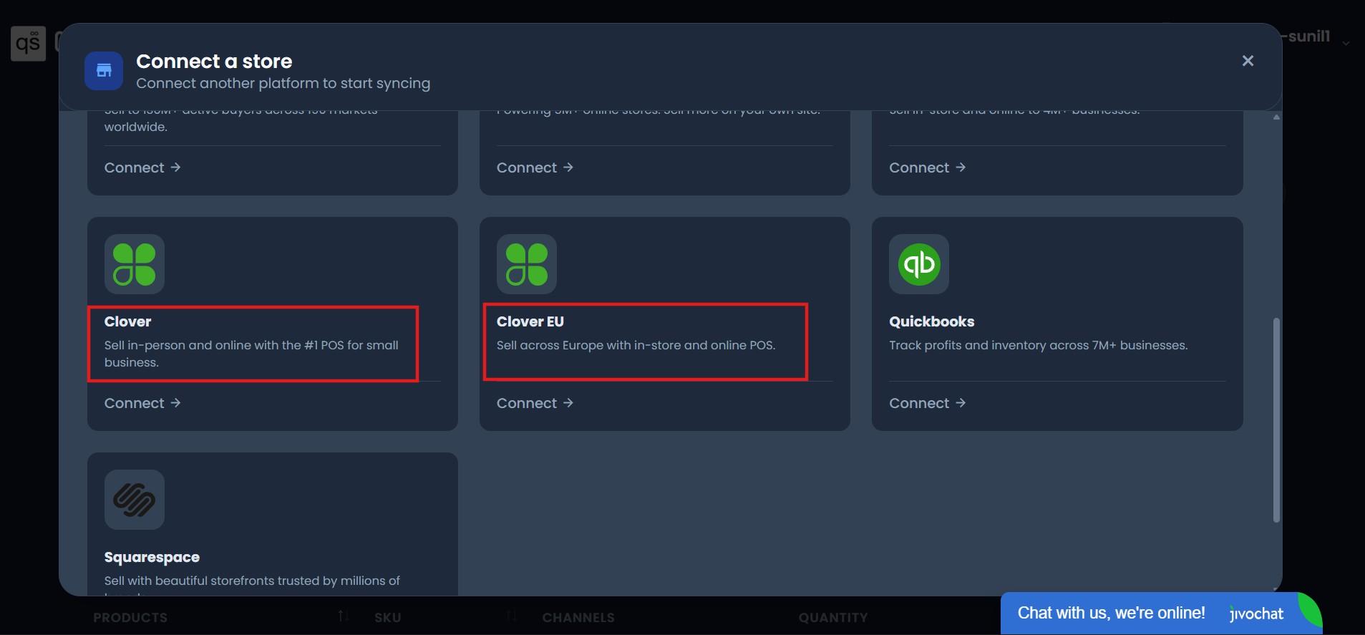This screenshot has width=1365, height=635.
Task: Click the SKU column sort icon
Action: pyautogui.click(x=512, y=616)
